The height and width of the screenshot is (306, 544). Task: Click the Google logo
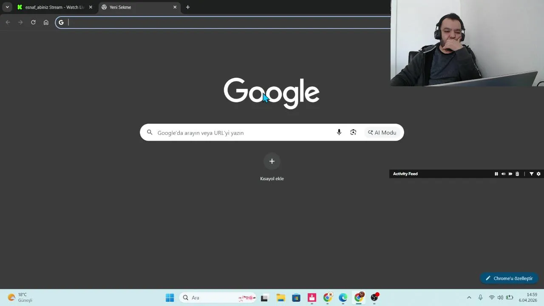(272, 93)
